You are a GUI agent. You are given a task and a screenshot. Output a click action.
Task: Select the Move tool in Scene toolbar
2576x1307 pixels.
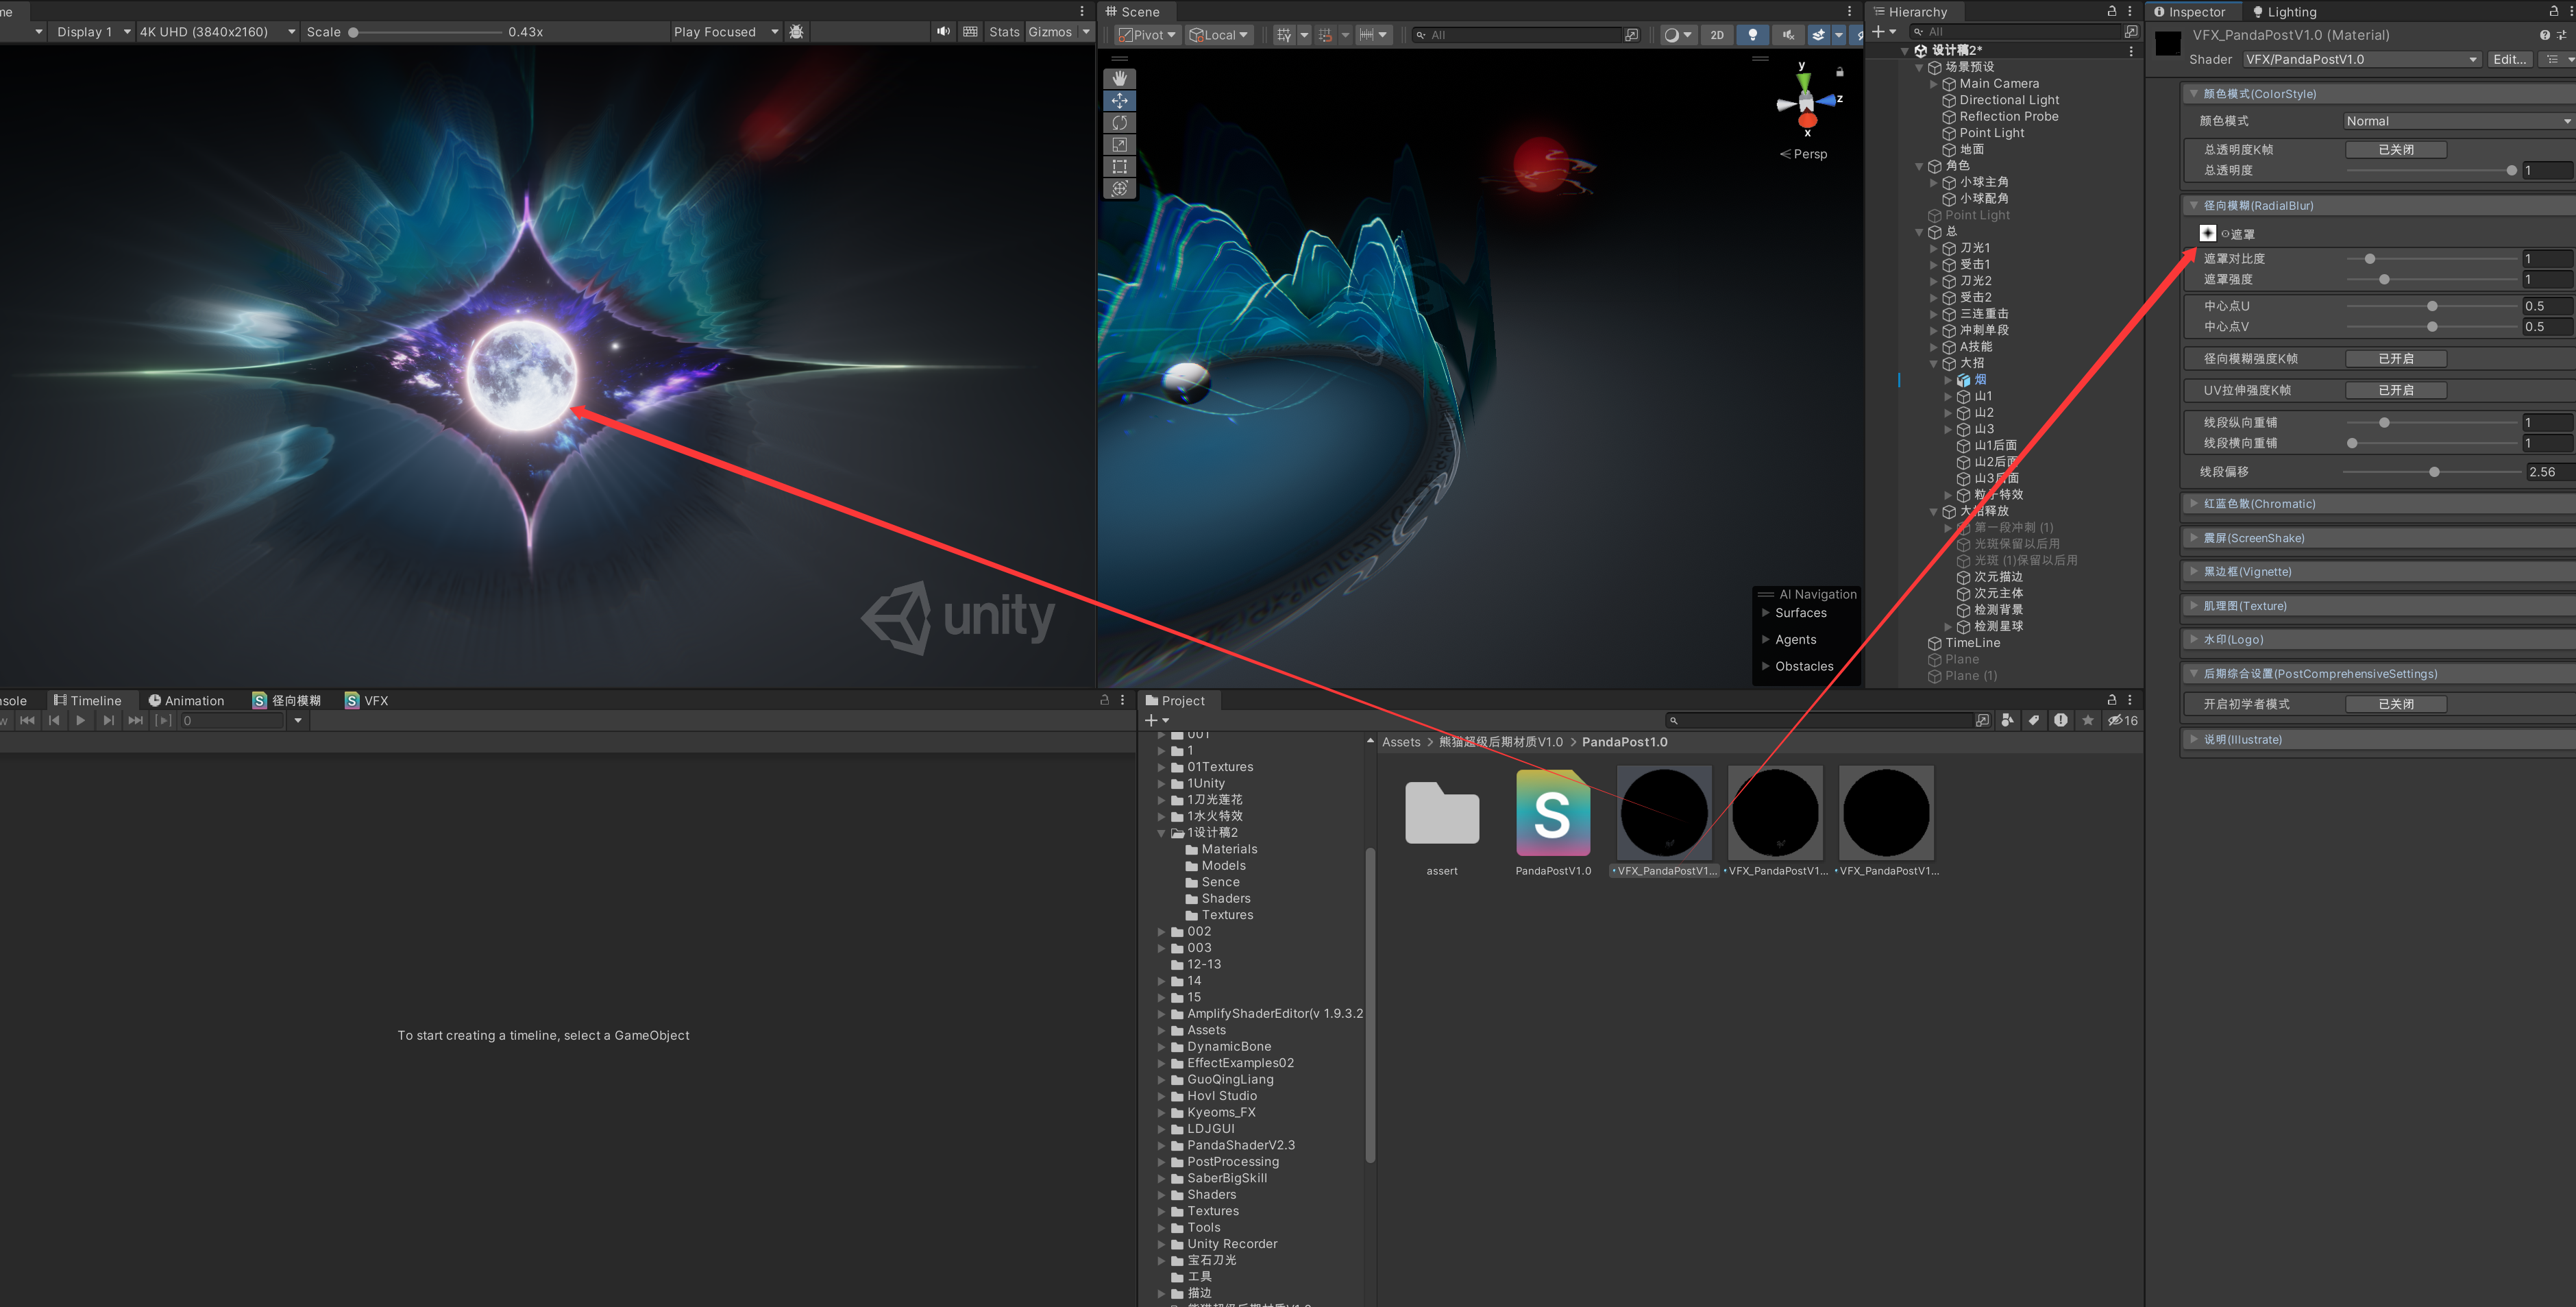1119,100
